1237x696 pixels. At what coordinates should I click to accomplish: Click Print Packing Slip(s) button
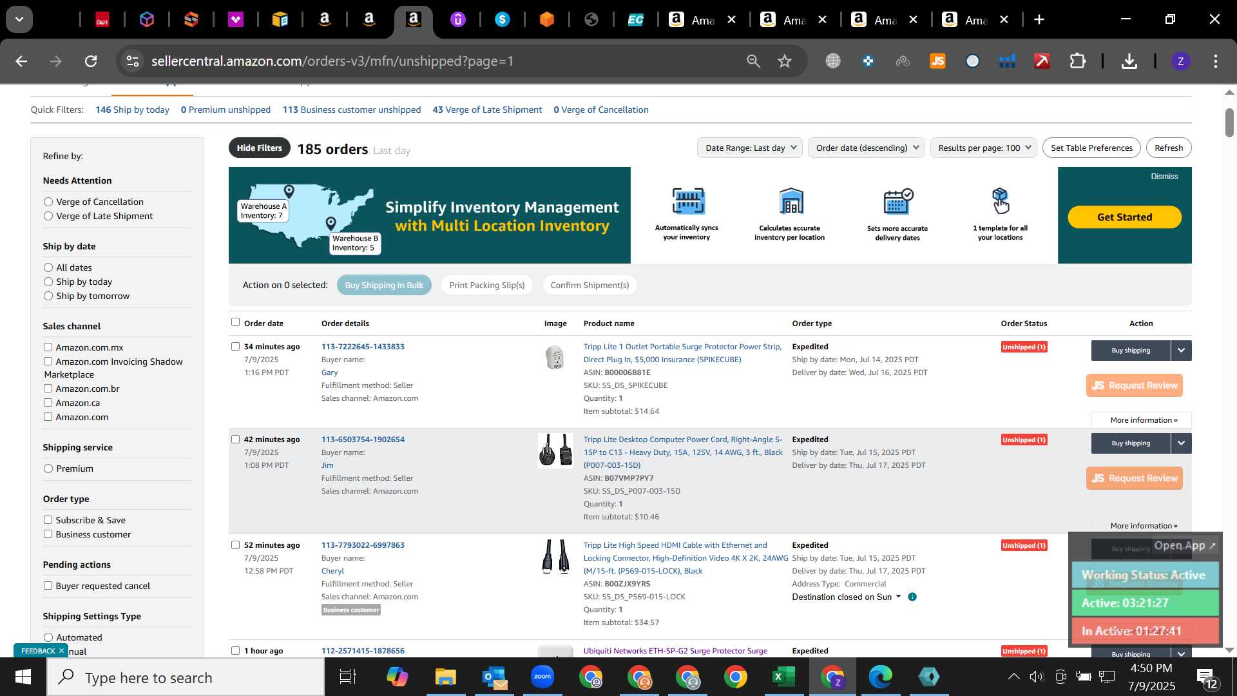pyautogui.click(x=487, y=285)
